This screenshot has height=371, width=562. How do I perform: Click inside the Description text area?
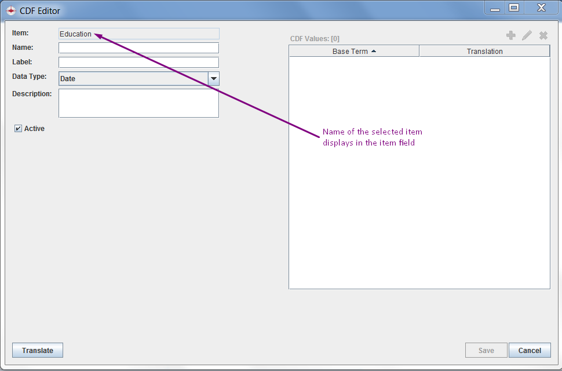pos(138,103)
